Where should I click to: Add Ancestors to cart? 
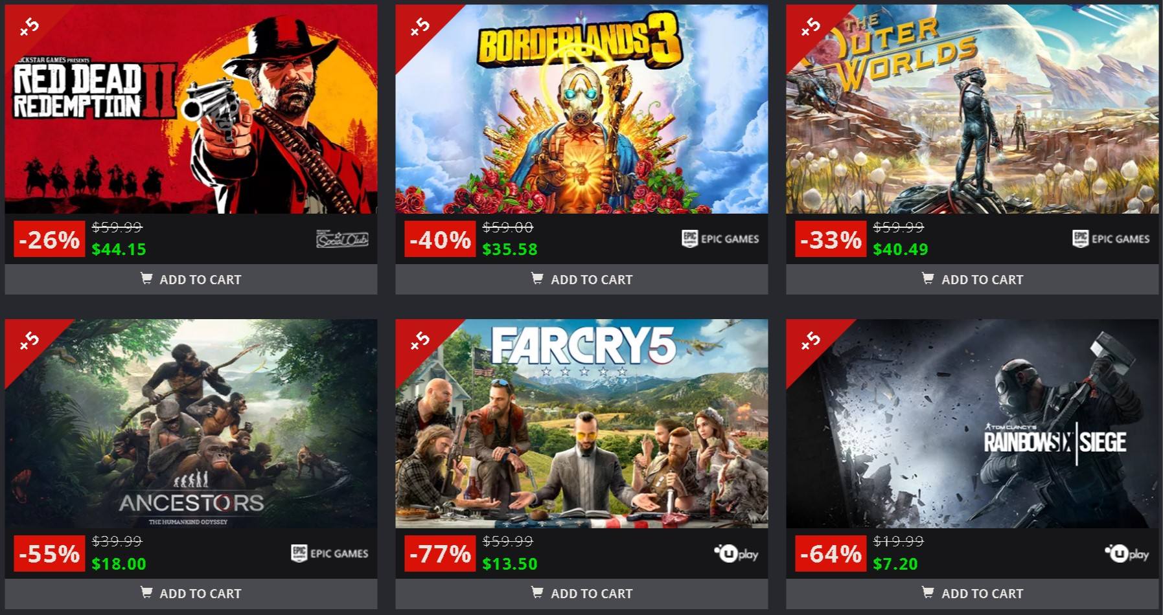[x=191, y=593]
